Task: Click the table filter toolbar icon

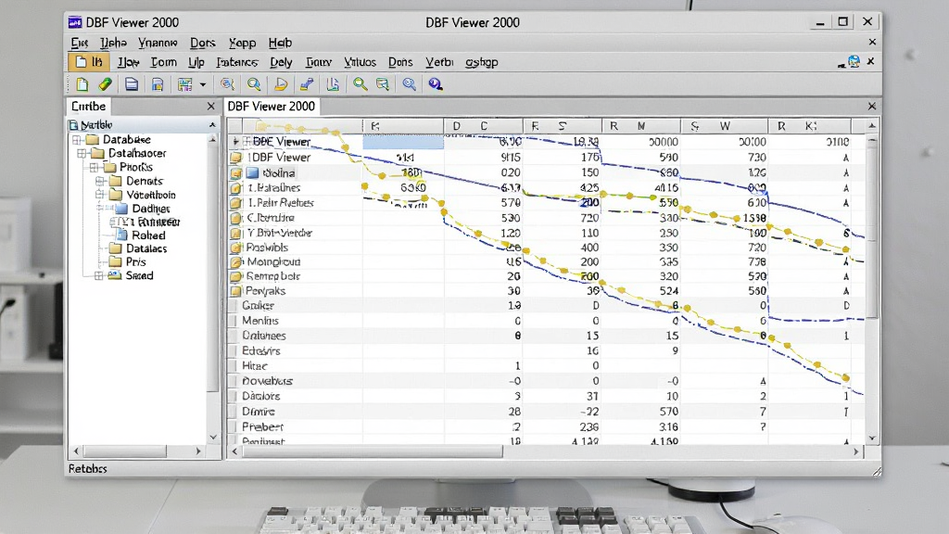Action: coord(383,84)
